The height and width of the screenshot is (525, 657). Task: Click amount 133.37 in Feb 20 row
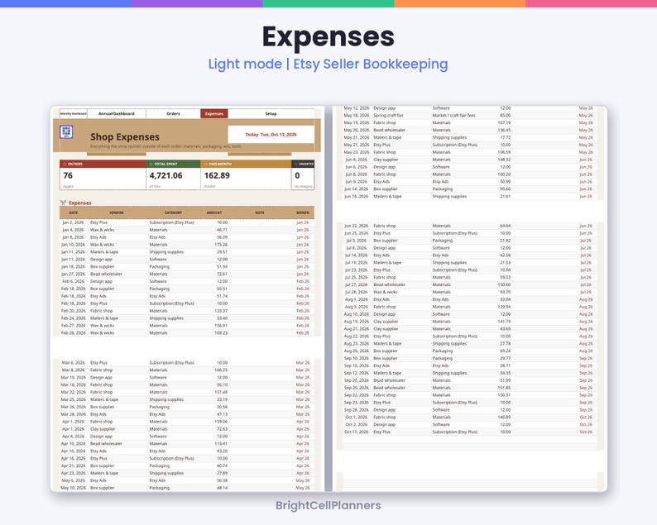[221, 311]
